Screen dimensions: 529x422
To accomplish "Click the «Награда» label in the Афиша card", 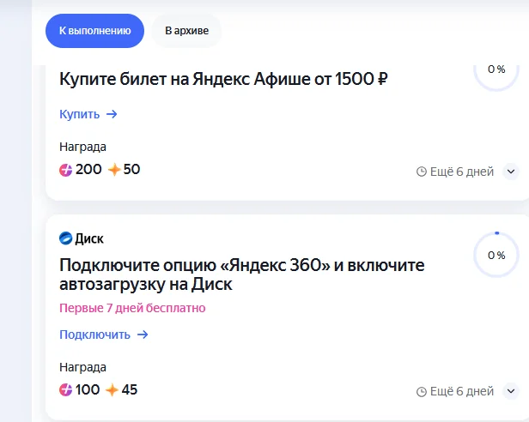I will [82, 147].
